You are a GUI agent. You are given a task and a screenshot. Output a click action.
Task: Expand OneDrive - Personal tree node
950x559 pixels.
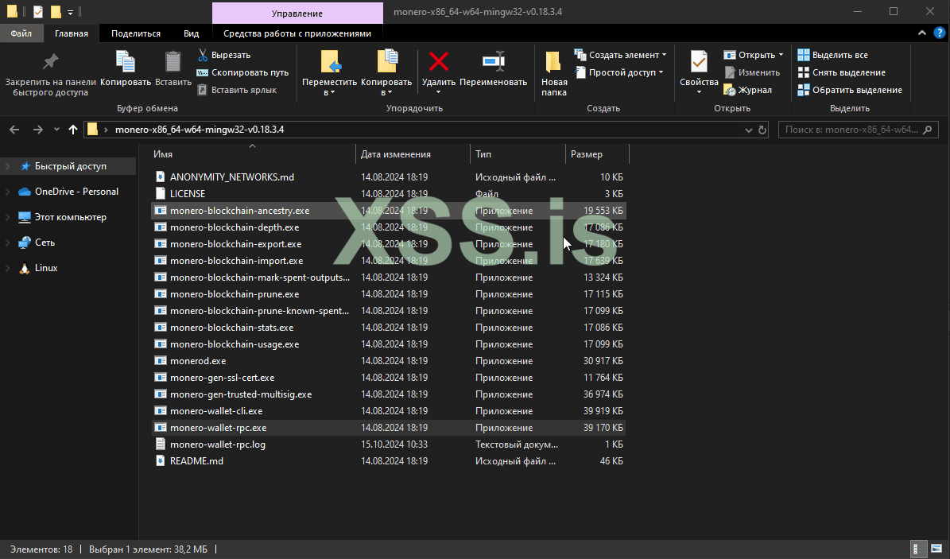point(7,192)
